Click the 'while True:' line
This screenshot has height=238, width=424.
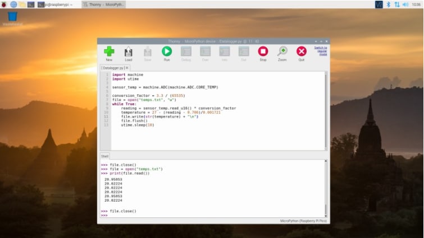click(x=124, y=104)
